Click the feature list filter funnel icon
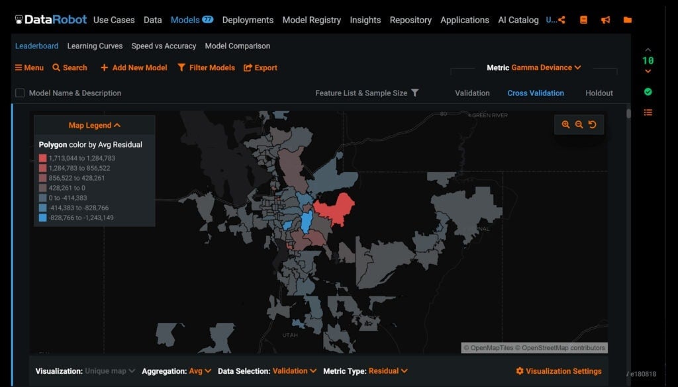The image size is (678, 387). point(414,93)
